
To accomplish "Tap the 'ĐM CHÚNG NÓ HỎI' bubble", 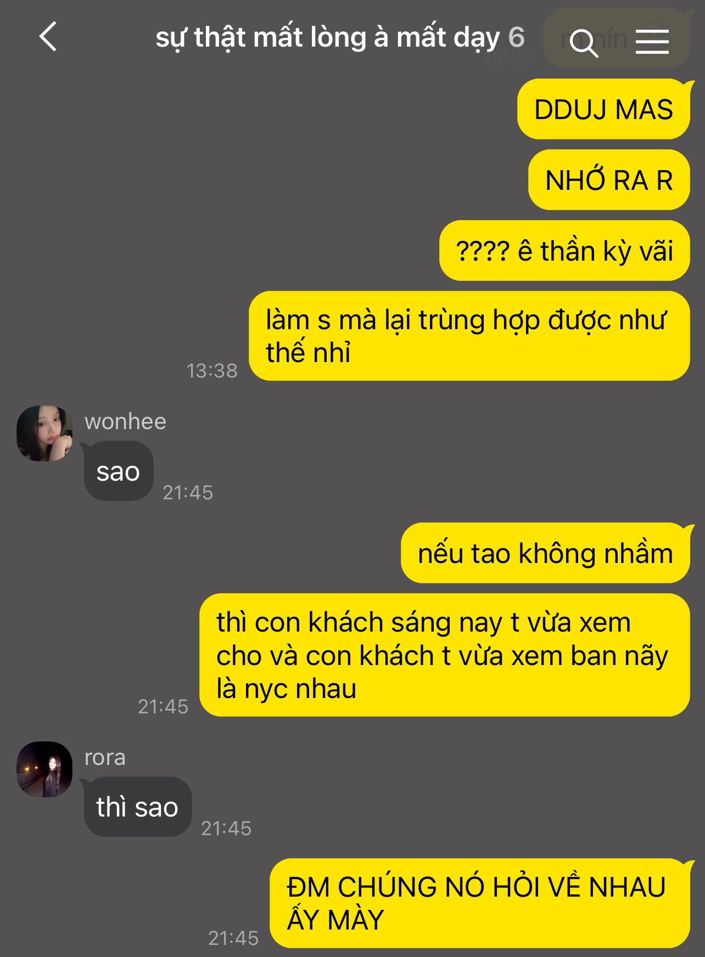I will point(480,903).
